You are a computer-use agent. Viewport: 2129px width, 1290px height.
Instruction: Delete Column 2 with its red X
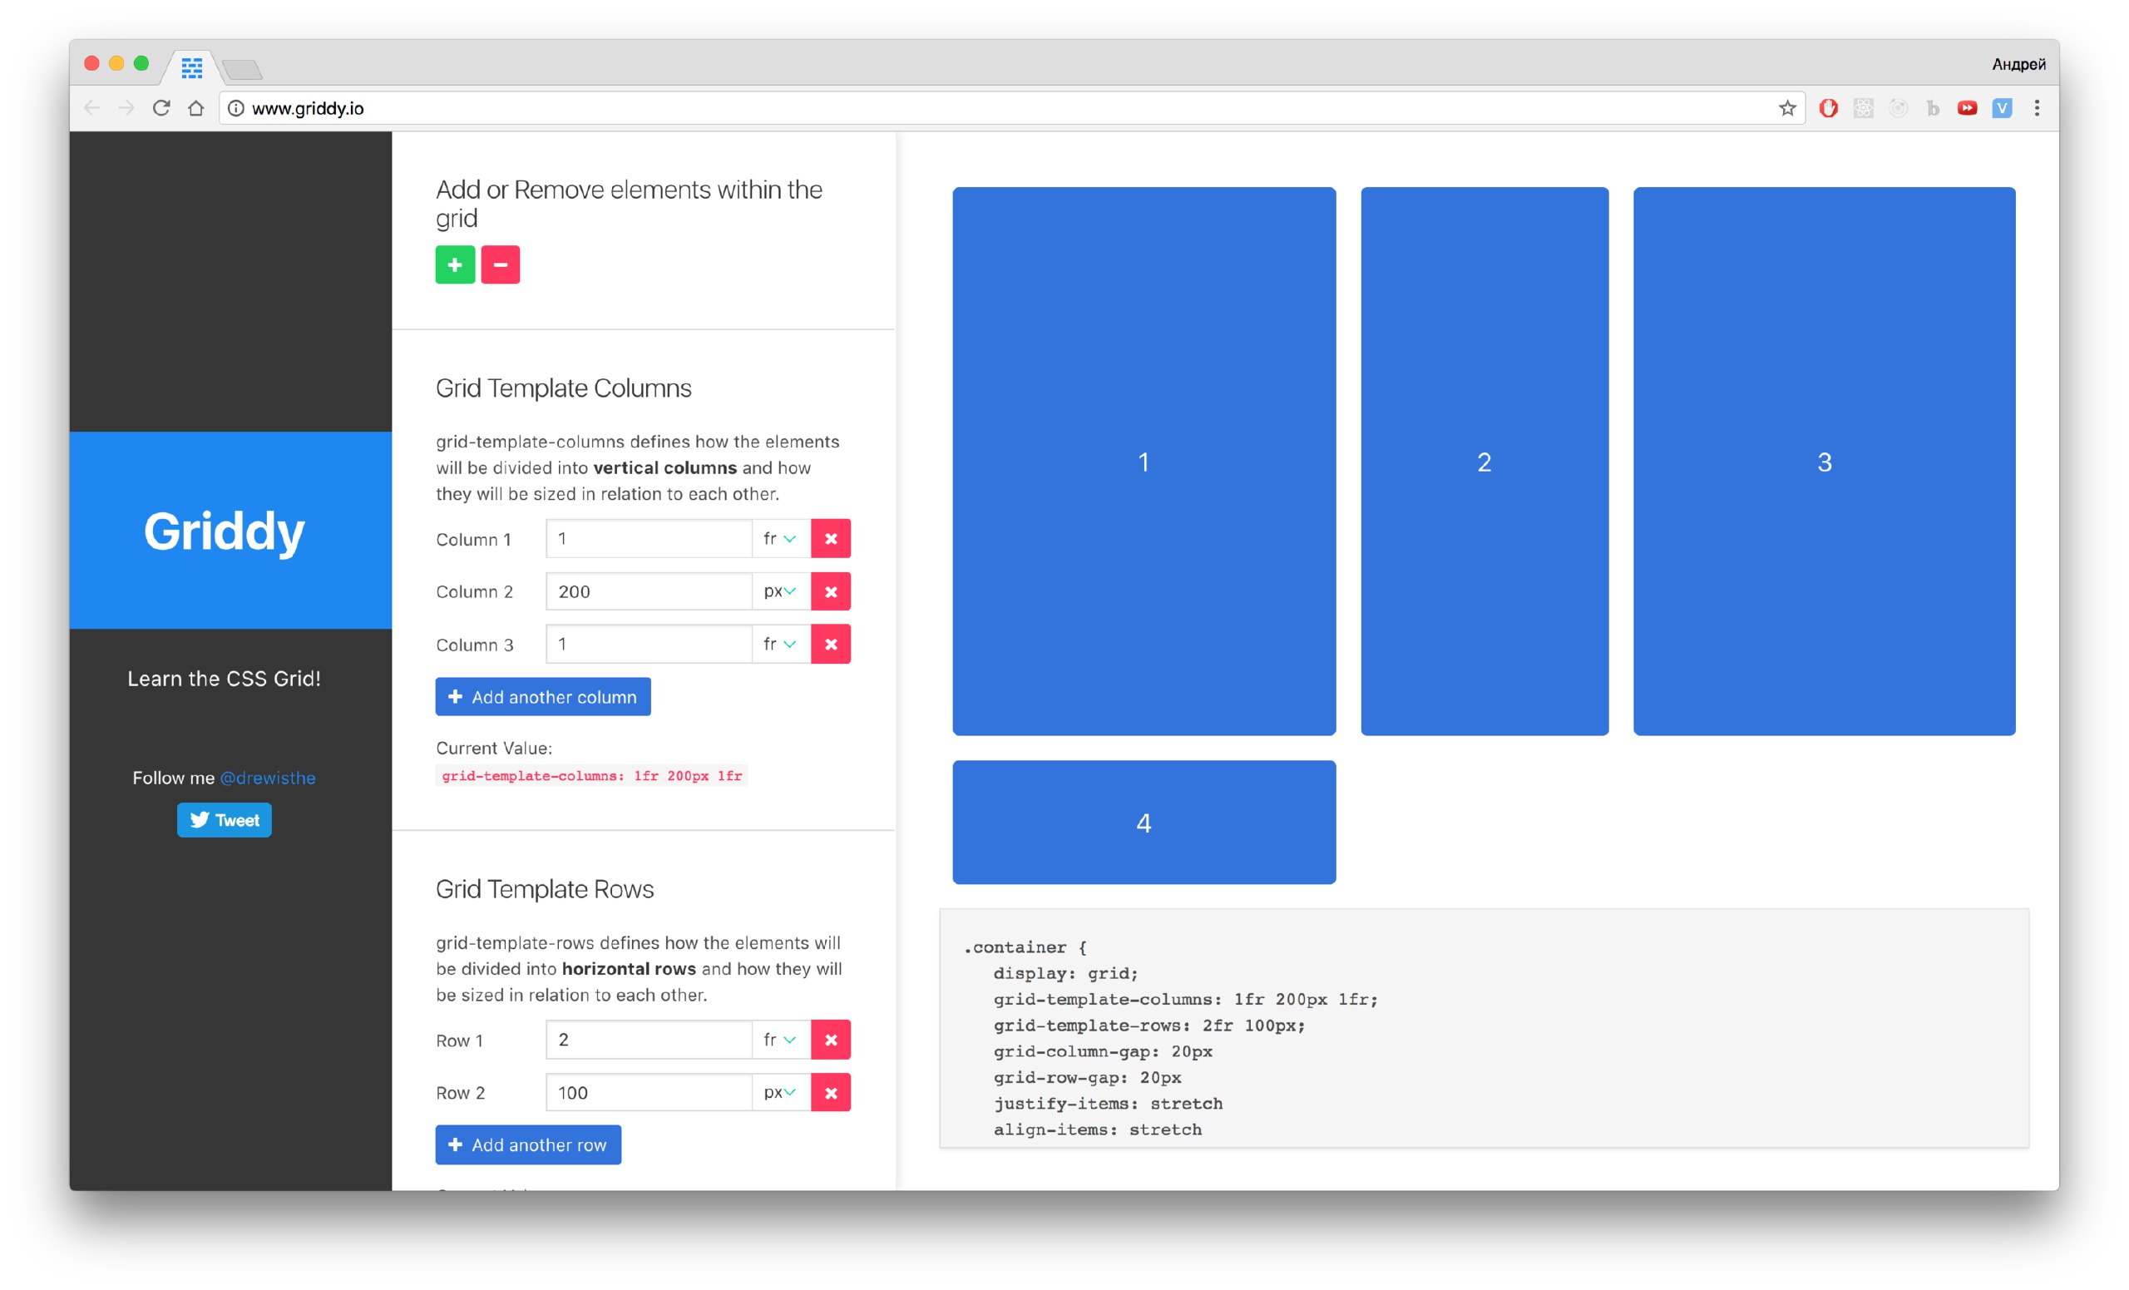[830, 592]
